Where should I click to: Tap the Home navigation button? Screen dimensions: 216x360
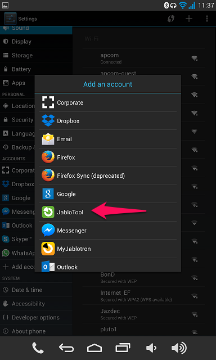[94, 348]
